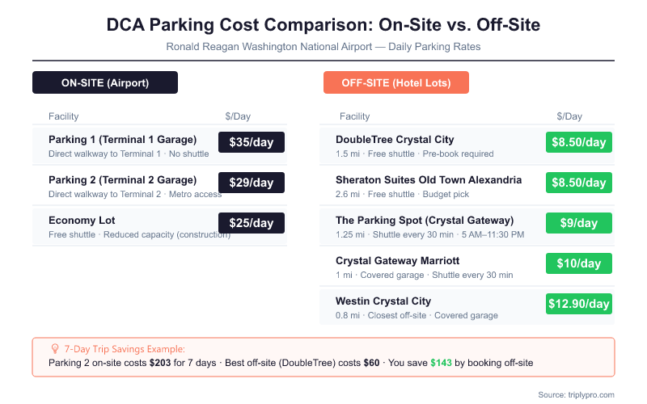The height and width of the screenshot is (404, 647).
Task: Click the lightbulb icon in savings box
Action: coord(55,348)
